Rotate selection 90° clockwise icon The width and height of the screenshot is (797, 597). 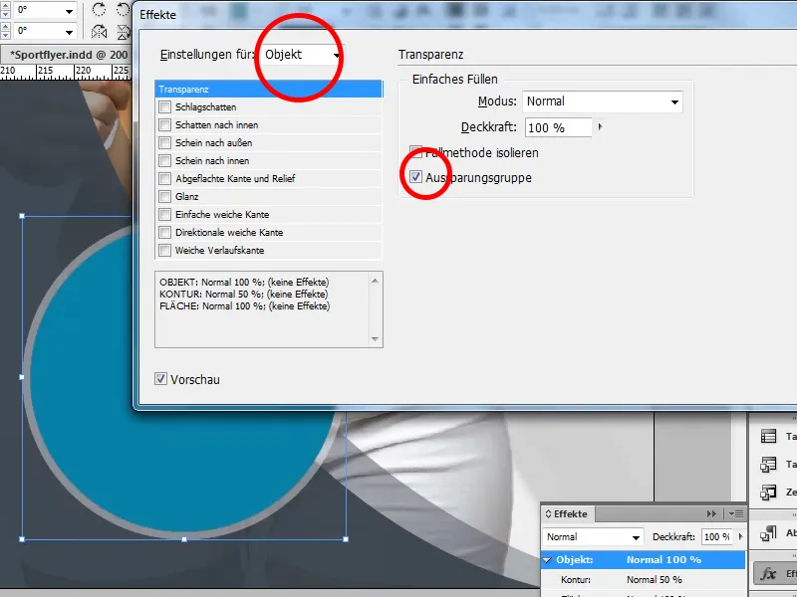tap(99, 10)
